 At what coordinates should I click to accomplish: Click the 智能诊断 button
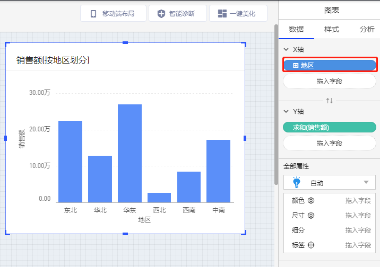point(178,14)
